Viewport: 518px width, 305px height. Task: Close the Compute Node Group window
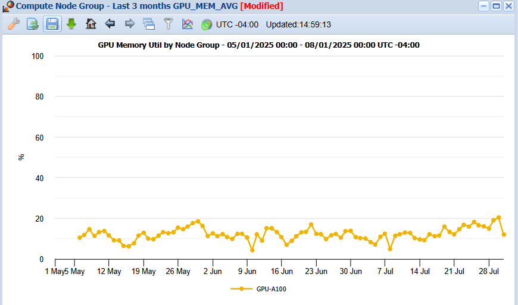coord(508,6)
